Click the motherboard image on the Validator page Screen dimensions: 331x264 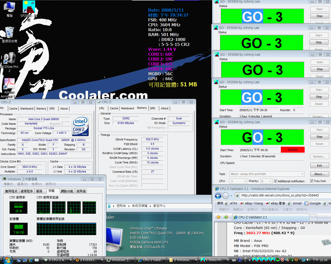(x=326, y=242)
